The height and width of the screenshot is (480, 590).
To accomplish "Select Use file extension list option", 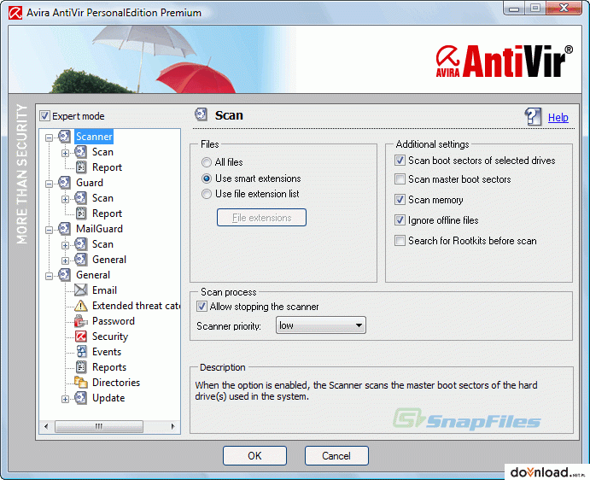I will point(206,194).
